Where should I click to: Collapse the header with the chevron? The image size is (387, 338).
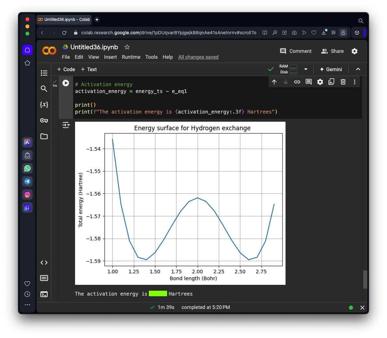(358, 69)
